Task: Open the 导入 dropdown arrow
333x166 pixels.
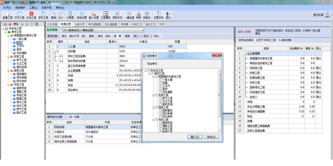Action: point(141,36)
